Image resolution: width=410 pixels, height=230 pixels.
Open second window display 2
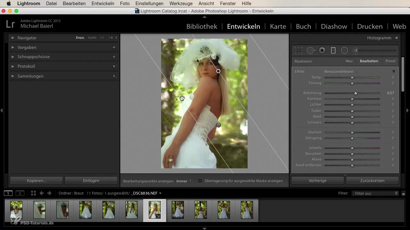[x=20, y=193]
